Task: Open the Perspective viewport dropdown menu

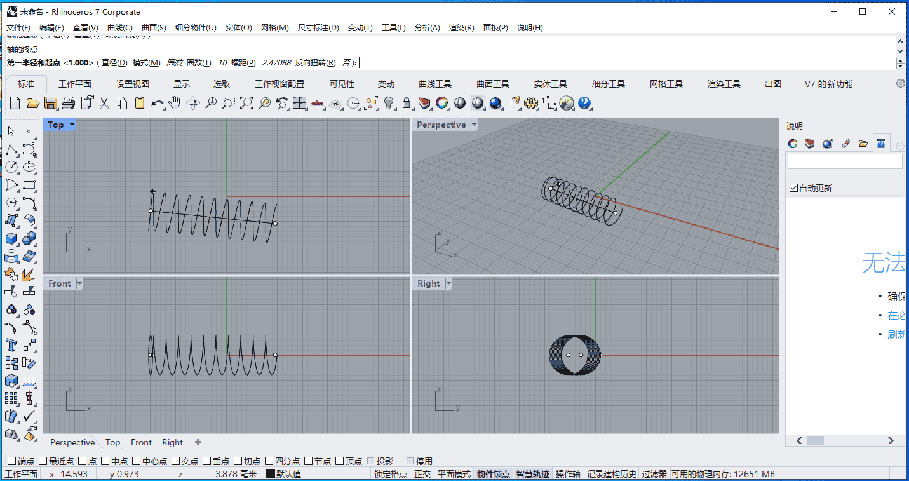Action: click(x=473, y=125)
